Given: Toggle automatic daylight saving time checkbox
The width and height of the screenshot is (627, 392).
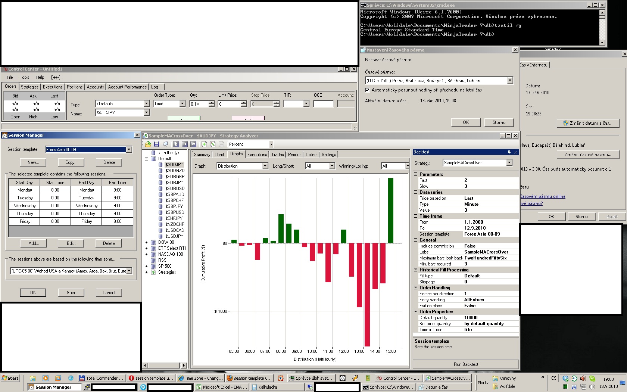Looking at the screenshot, I should [368, 90].
